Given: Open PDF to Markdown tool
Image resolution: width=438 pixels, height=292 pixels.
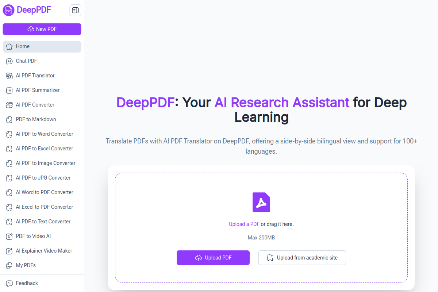Looking at the screenshot, I should 42,120.
